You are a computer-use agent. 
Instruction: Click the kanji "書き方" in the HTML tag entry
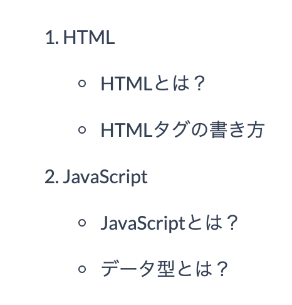click(x=237, y=130)
